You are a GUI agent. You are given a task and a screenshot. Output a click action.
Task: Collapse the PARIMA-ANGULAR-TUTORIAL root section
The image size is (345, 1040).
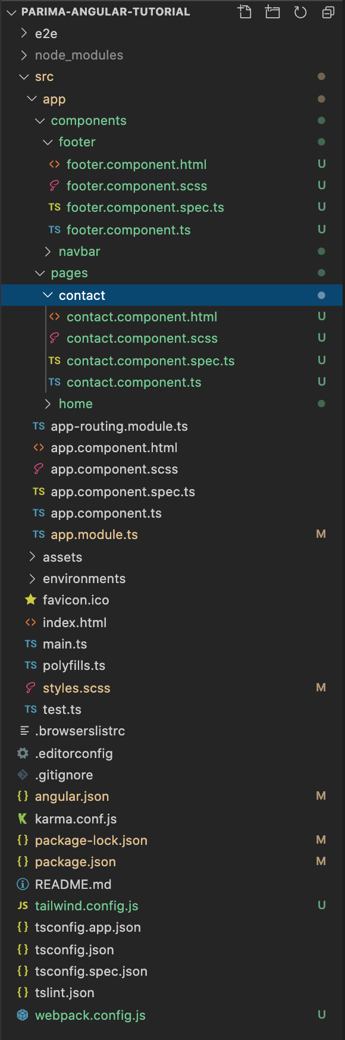pos(11,12)
